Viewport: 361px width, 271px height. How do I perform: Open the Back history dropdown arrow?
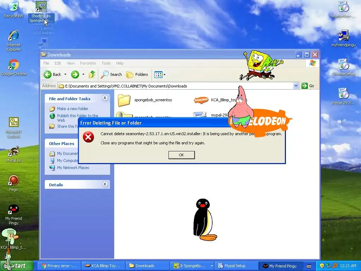click(x=65, y=74)
